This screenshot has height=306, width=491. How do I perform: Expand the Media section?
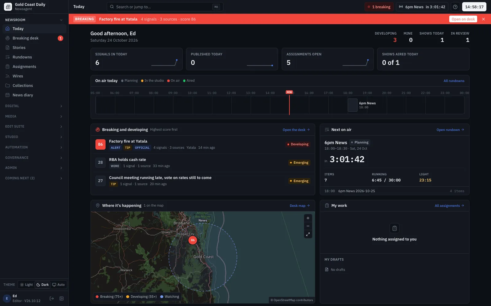click(34, 116)
